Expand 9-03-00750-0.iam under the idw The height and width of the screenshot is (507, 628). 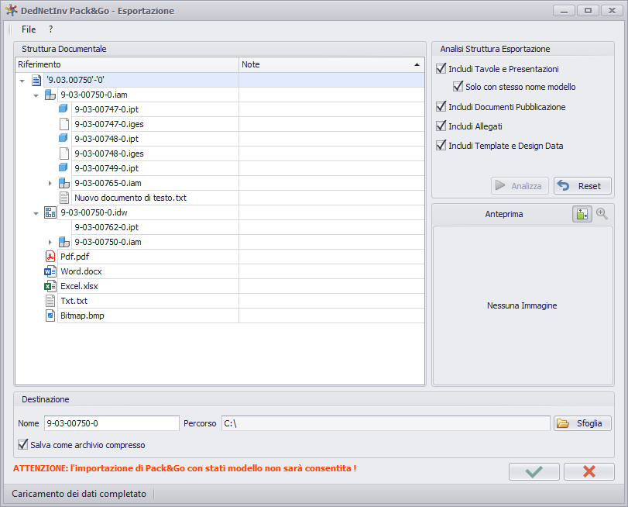tap(50, 243)
